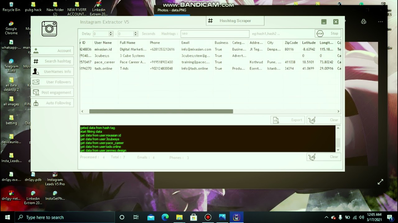Click the Latitude column header
This screenshot has height=223, width=398.
coord(309,43)
